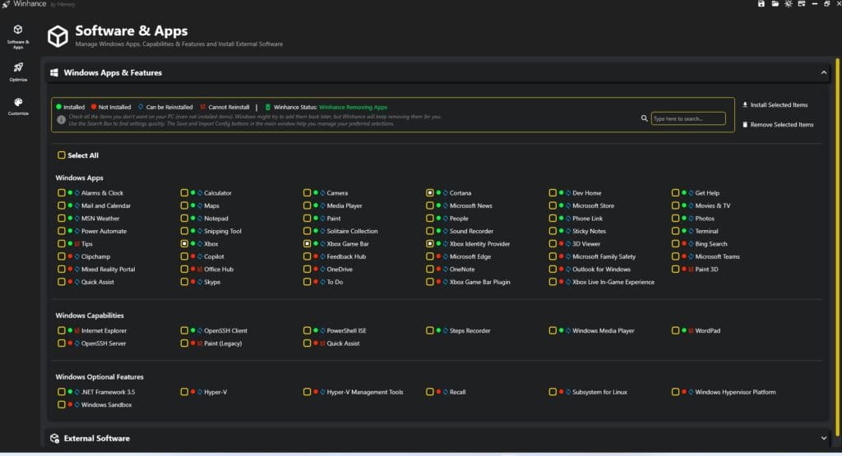This screenshot has width=842, height=456.
Task: Select the Software & Apps cube icon
Action: click(18, 30)
